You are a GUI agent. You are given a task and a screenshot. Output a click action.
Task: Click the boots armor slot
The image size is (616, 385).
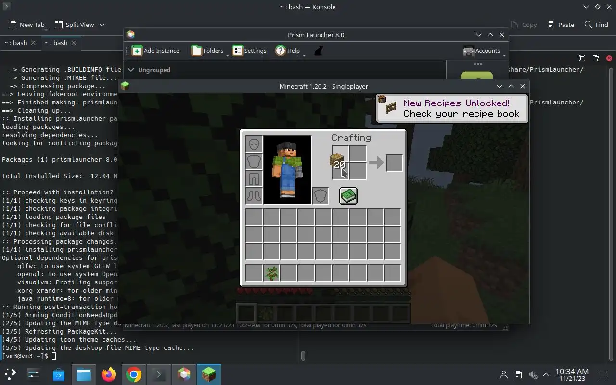tap(254, 196)
